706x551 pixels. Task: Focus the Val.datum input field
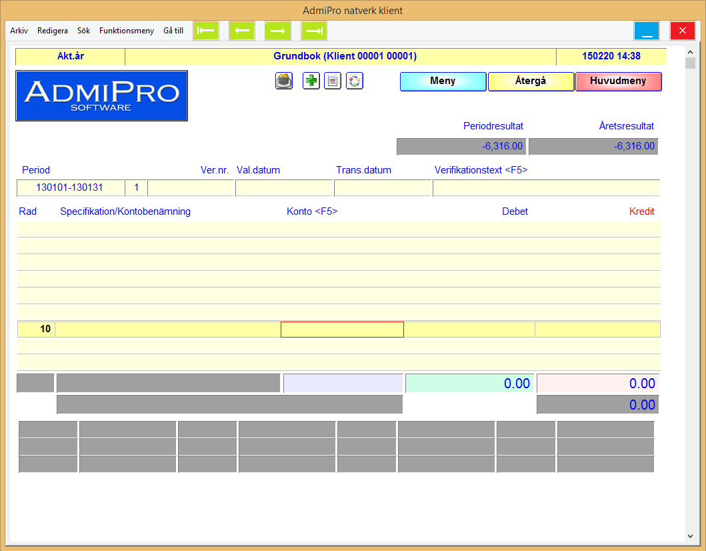284,188
